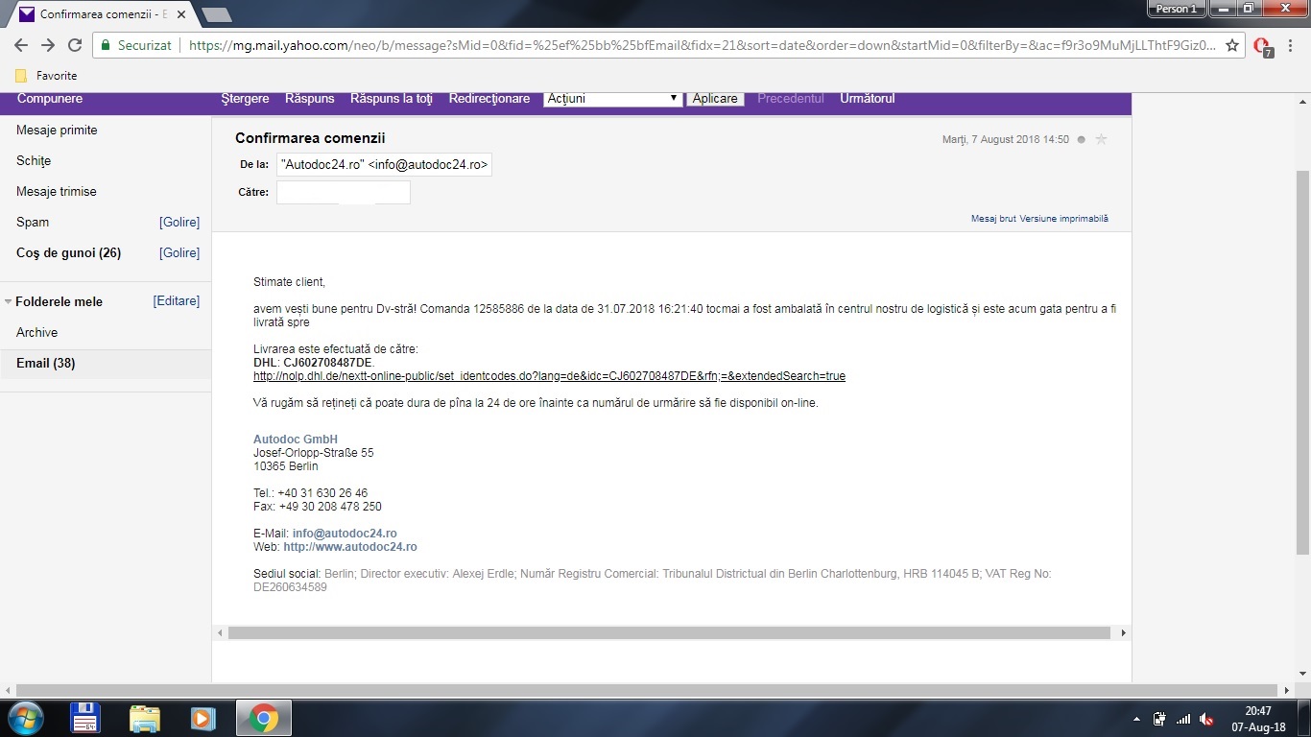This screenshot has width=1311, height=737.
Task: Empty the Spam folder with Golire
Action: click(x=179, y=223)
